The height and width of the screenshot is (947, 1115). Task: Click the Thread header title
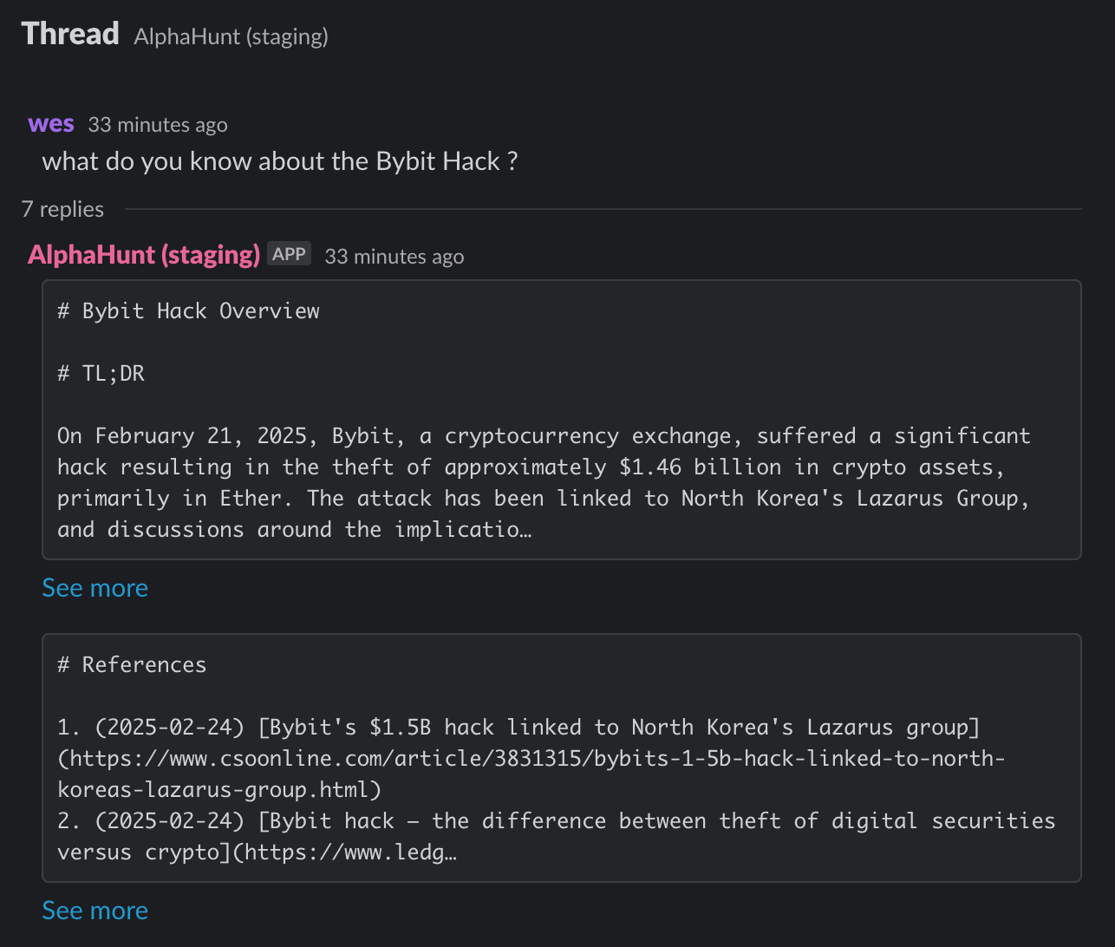click(70, 34)
